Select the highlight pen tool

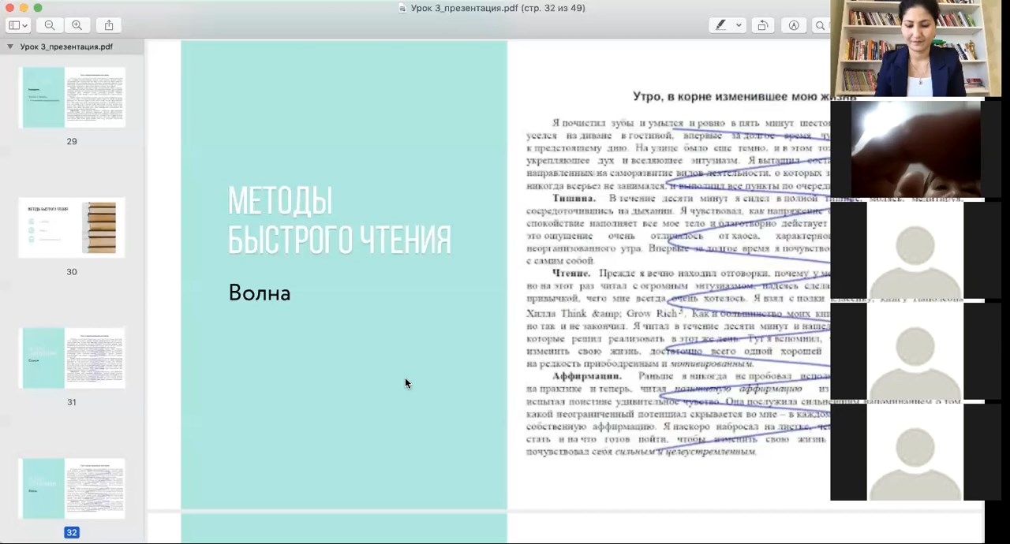[720, 25]
